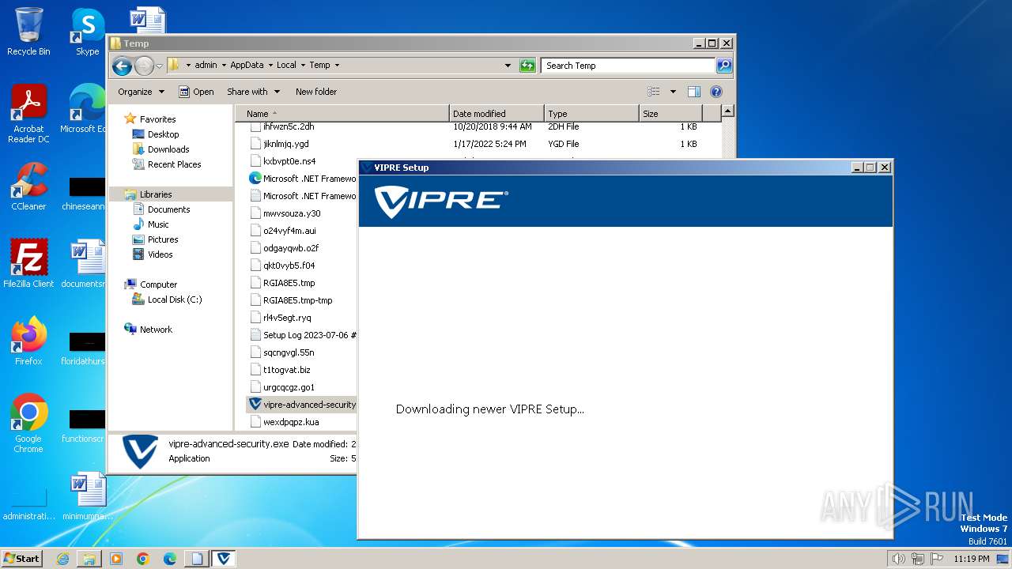This screenshot has width=1012, height=569.
Task: Click Edge icon in taskbar
Action: [170, 559]
